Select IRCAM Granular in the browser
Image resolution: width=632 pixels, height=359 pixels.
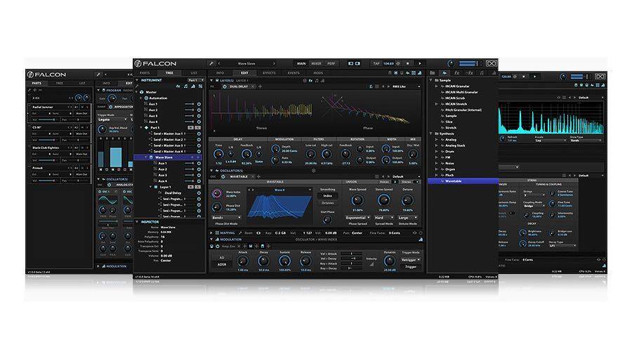[457, 86]
